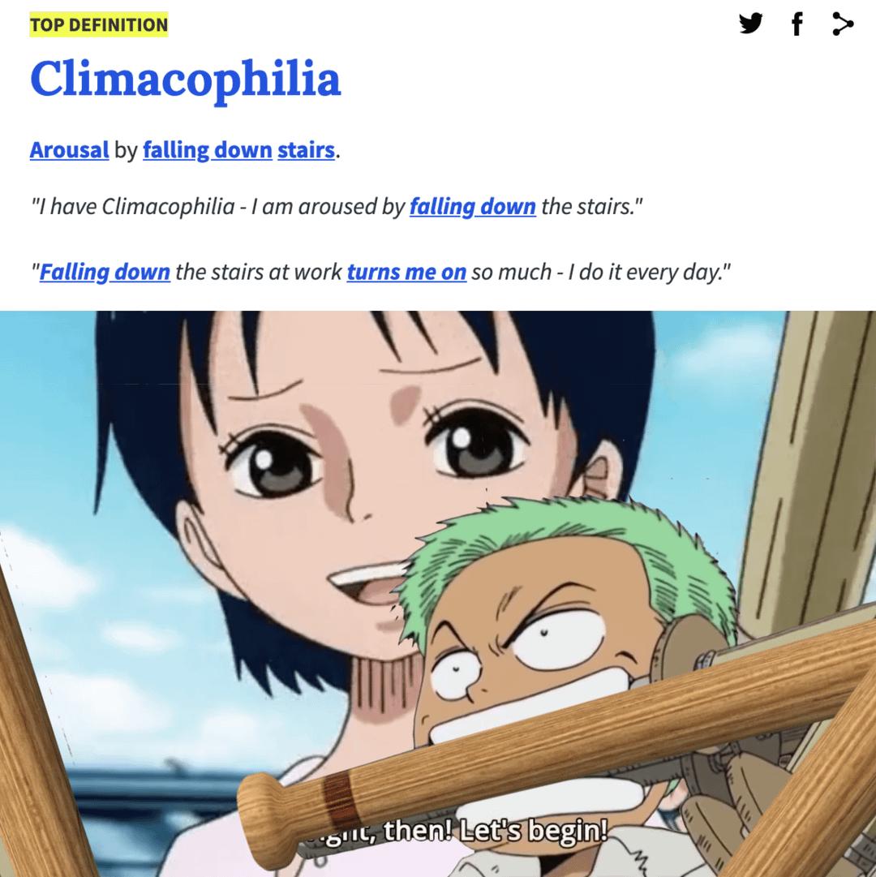Follow the 'turns me on' link

click(x=406, y=272)
